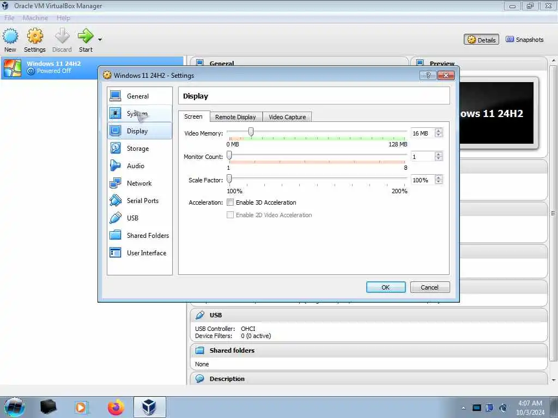Image resolution: width=558 pixels, height=418 pixels.
Task: Show hidden tray icons arrow
Action: pyautogui.click(x=463, y=408)
